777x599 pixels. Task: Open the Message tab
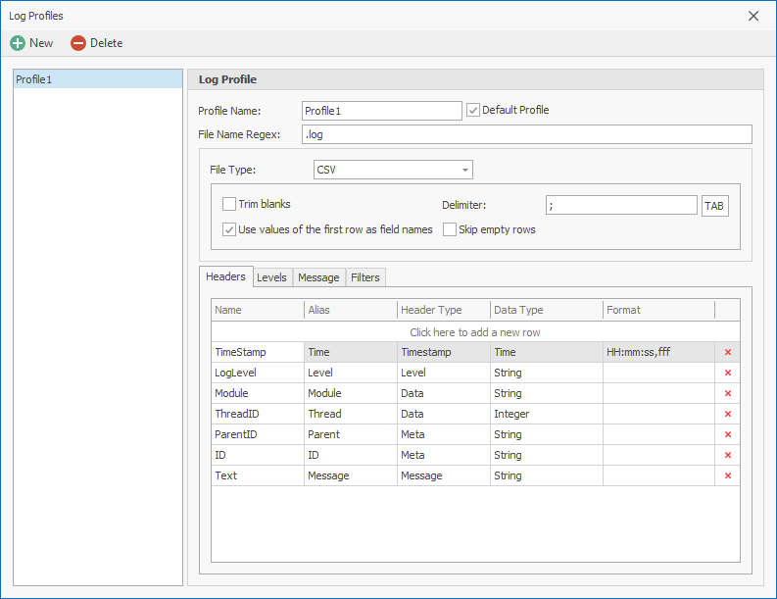point(318,277)
